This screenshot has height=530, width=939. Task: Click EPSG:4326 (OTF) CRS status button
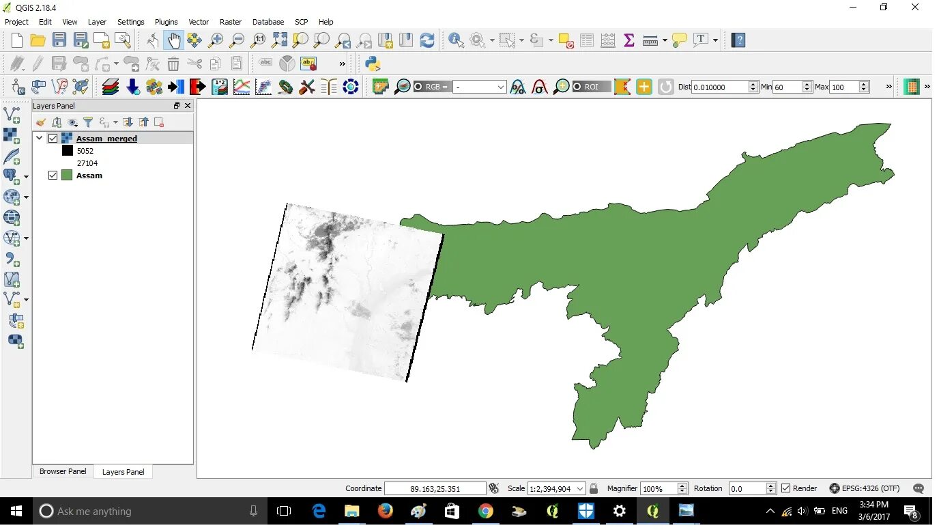(x=865, y=488)
